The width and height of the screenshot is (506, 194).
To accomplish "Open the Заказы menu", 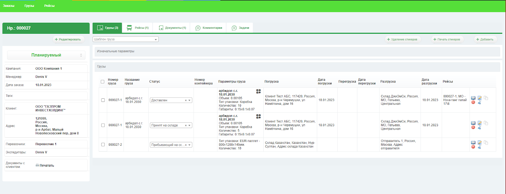I will (9, 6).
